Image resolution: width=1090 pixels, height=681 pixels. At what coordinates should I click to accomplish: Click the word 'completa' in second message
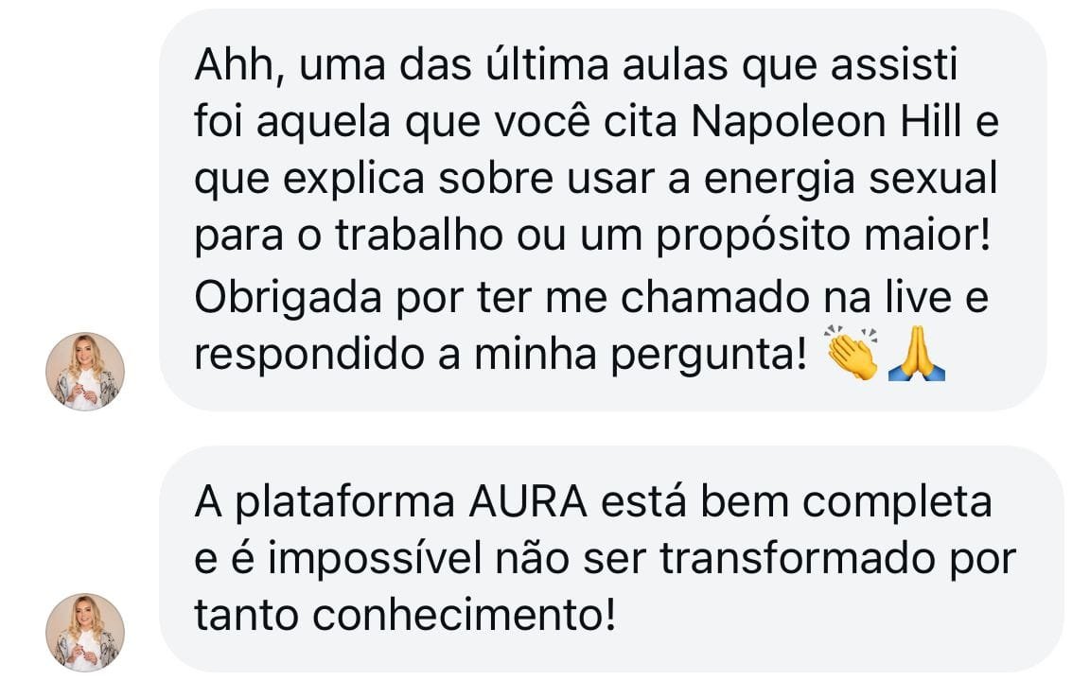click(897, 503)
